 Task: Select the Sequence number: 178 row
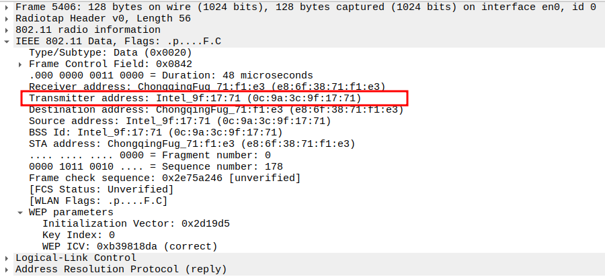tap(156, 167)
